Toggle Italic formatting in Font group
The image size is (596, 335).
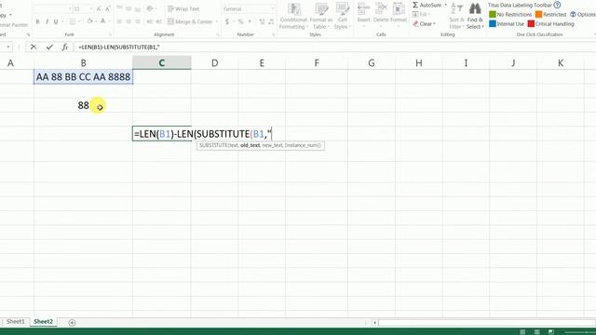(47, 21)
